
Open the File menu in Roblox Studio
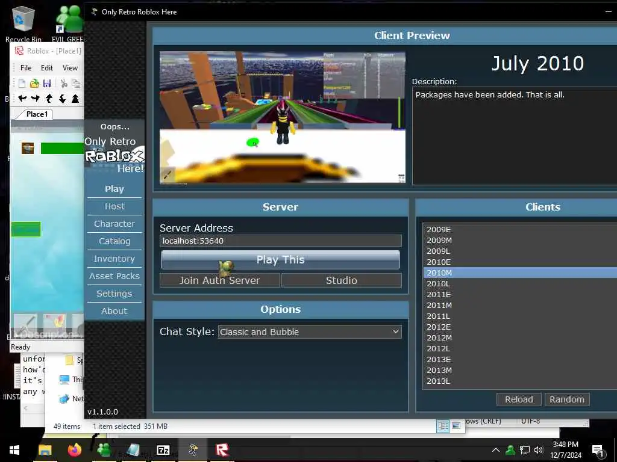point(26,67)
